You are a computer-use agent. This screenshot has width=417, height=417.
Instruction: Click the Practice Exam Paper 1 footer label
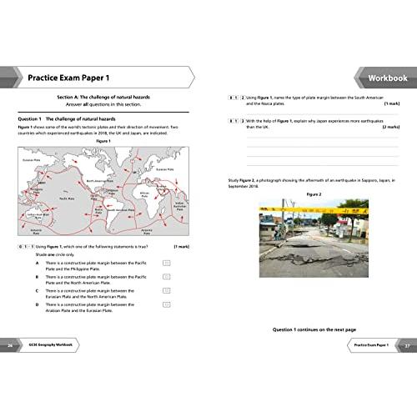tap(371, 345)
